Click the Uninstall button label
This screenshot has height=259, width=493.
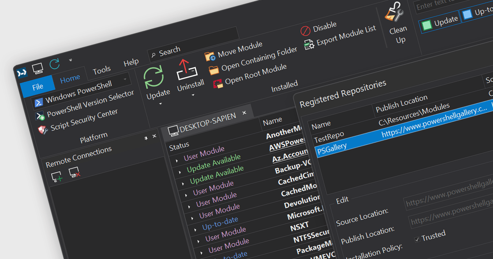pyautogui.click(x=191, y=86)
